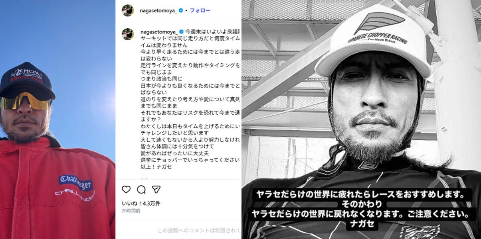Open the black and white selfie photo
The image size is (481, 239).
[361, 119]
